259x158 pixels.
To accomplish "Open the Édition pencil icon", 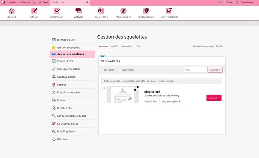I will tap(34, 11).
